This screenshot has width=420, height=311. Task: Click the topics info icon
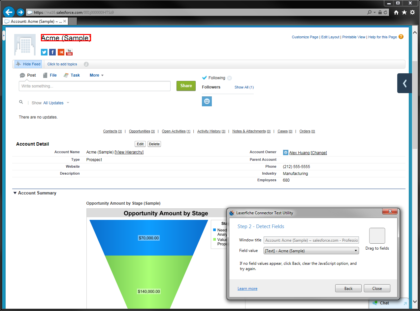[86, 64]
